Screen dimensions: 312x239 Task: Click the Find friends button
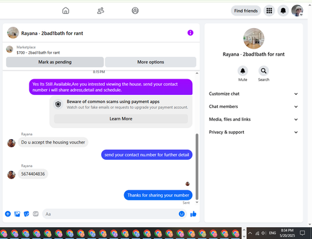pyautogui.click(x=246, y=11)
